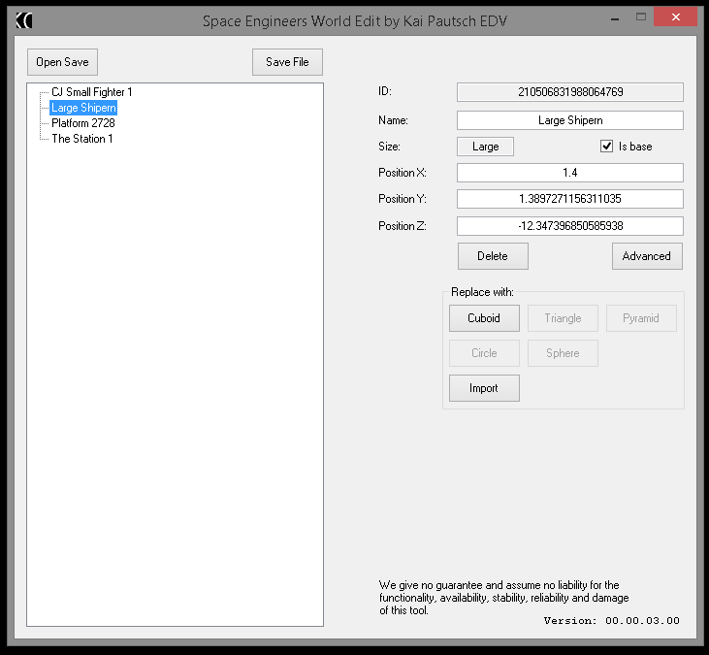Edit the Name field Large Shipern
709x655 pixels.
[569, 120]
